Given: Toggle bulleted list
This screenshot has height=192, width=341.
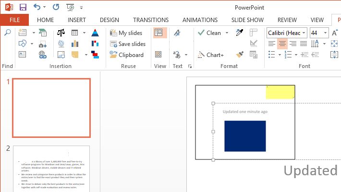Looking at the screenshot, I should coord(272,55).
